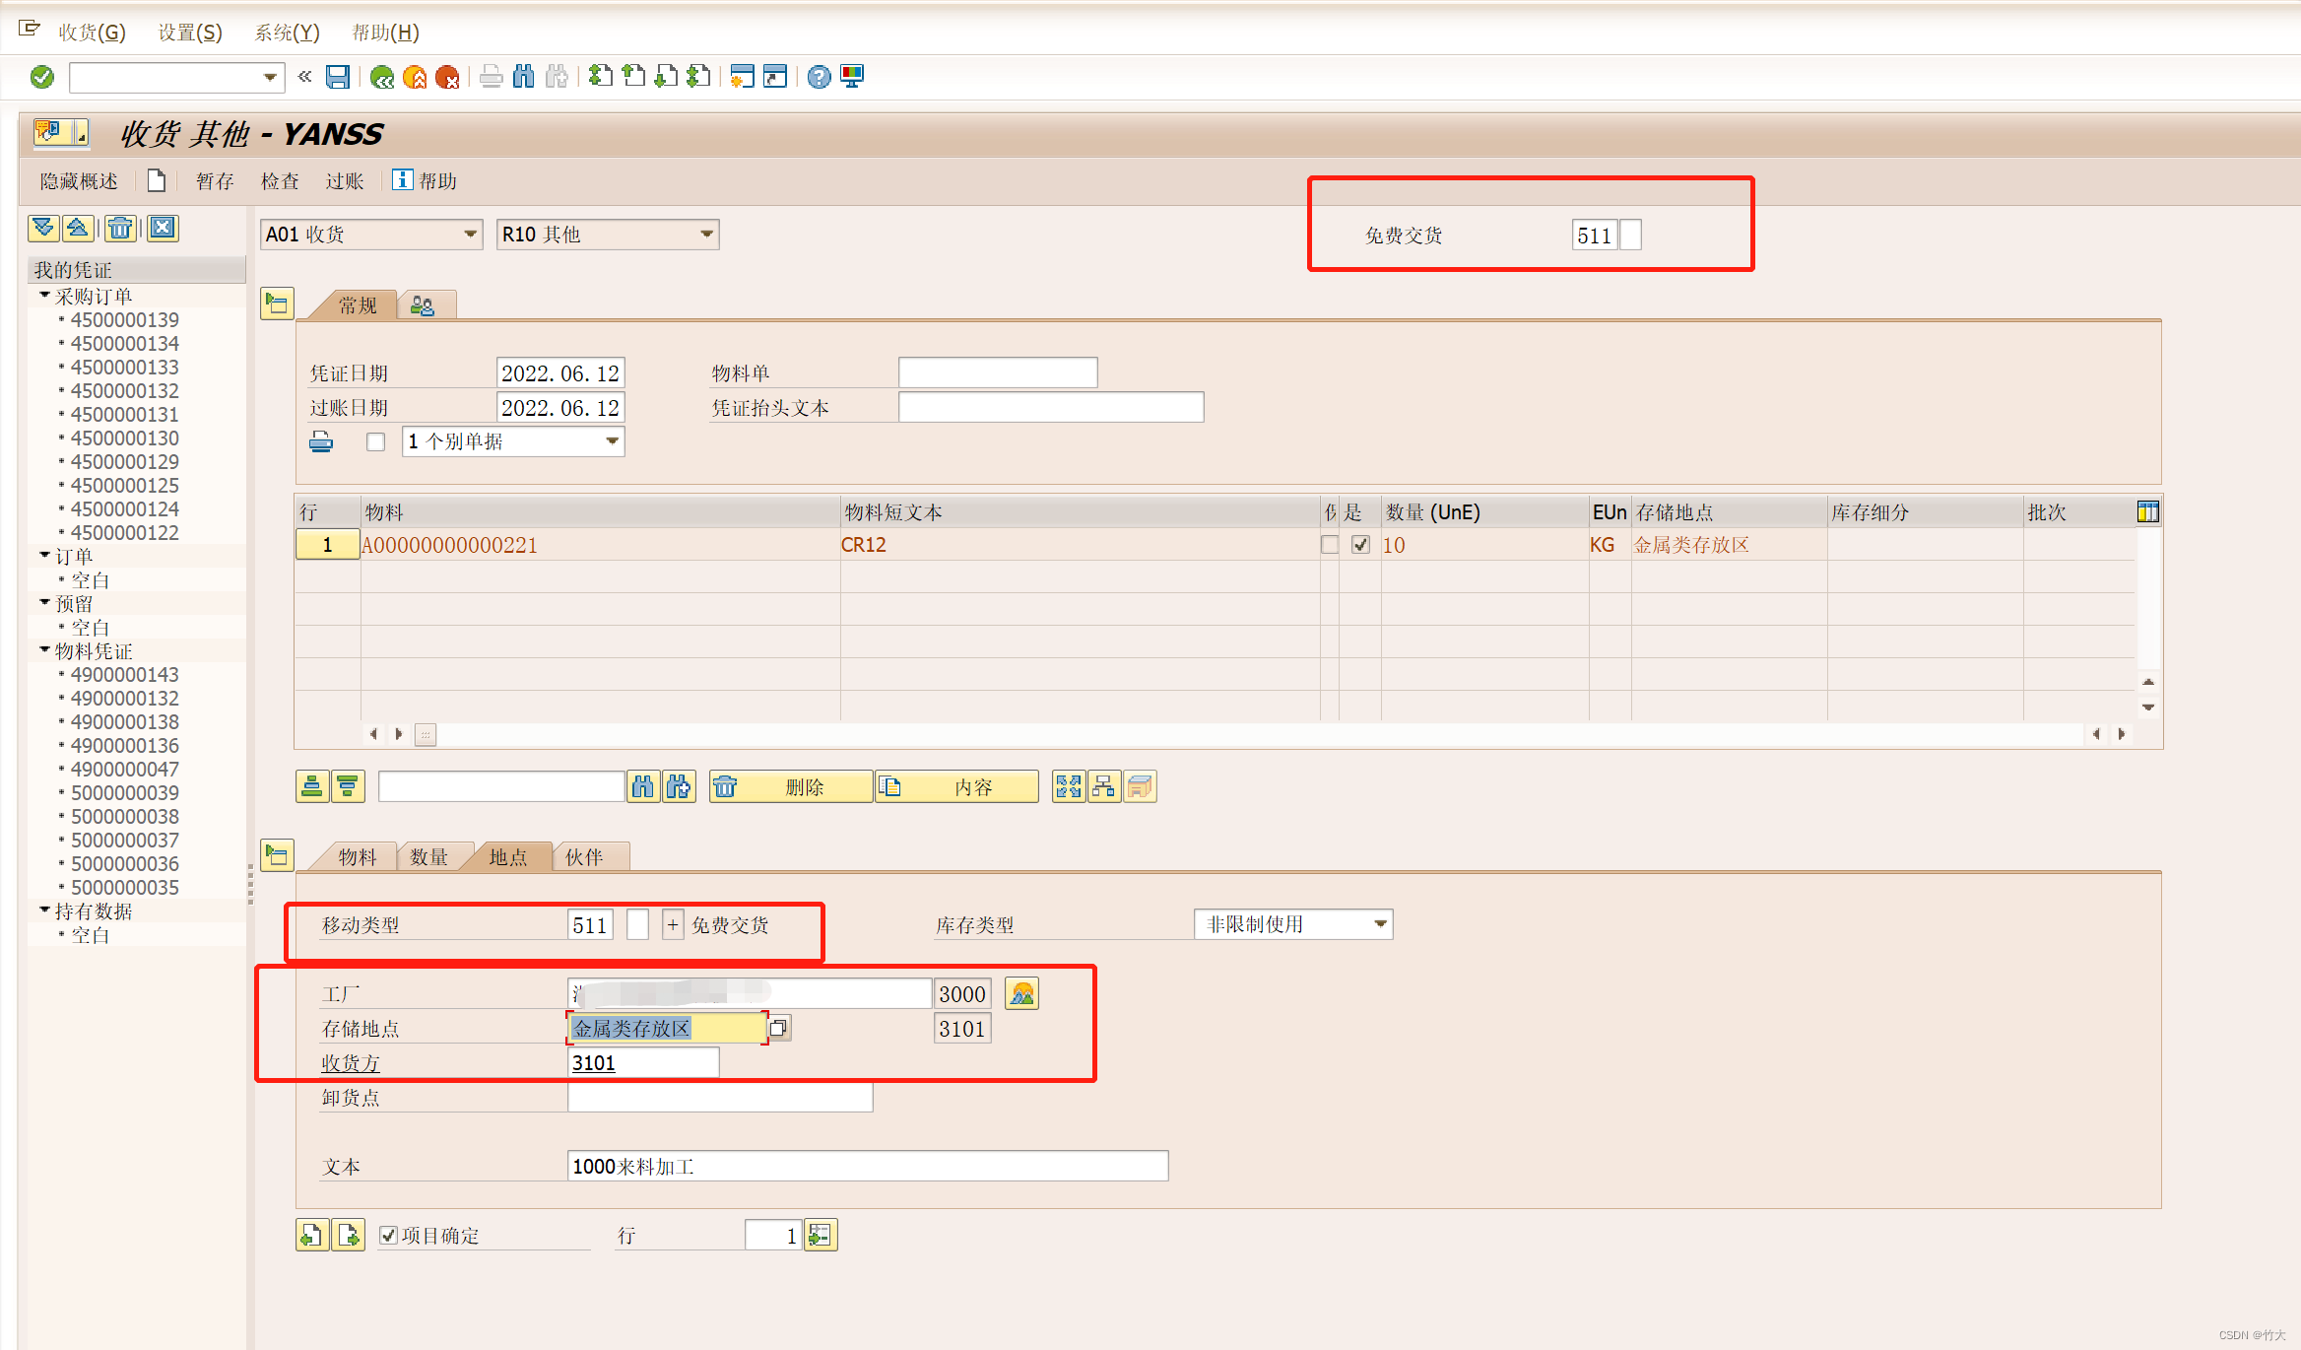The image size is (2301, 1350).
Task: Open the 设置(S) menu
Action: tap(190, 32)
